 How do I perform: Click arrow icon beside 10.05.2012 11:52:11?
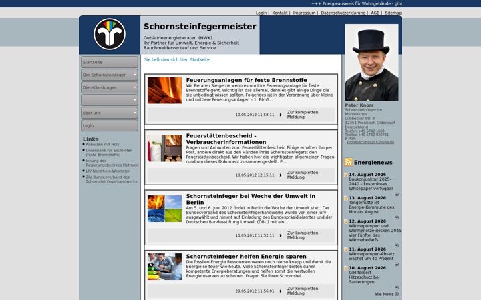click(x=281, y=235)
